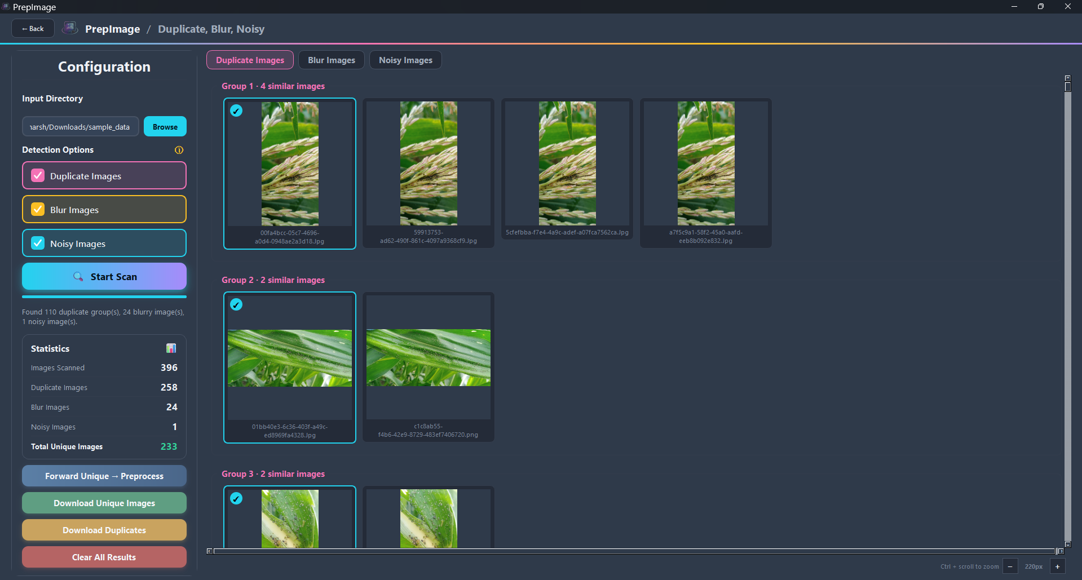Click the filename 5cfefbba-f7e4-4a9c-adef-a07fca7562ca.jpg
The image size is (1082, 580).
coord(567,232)
